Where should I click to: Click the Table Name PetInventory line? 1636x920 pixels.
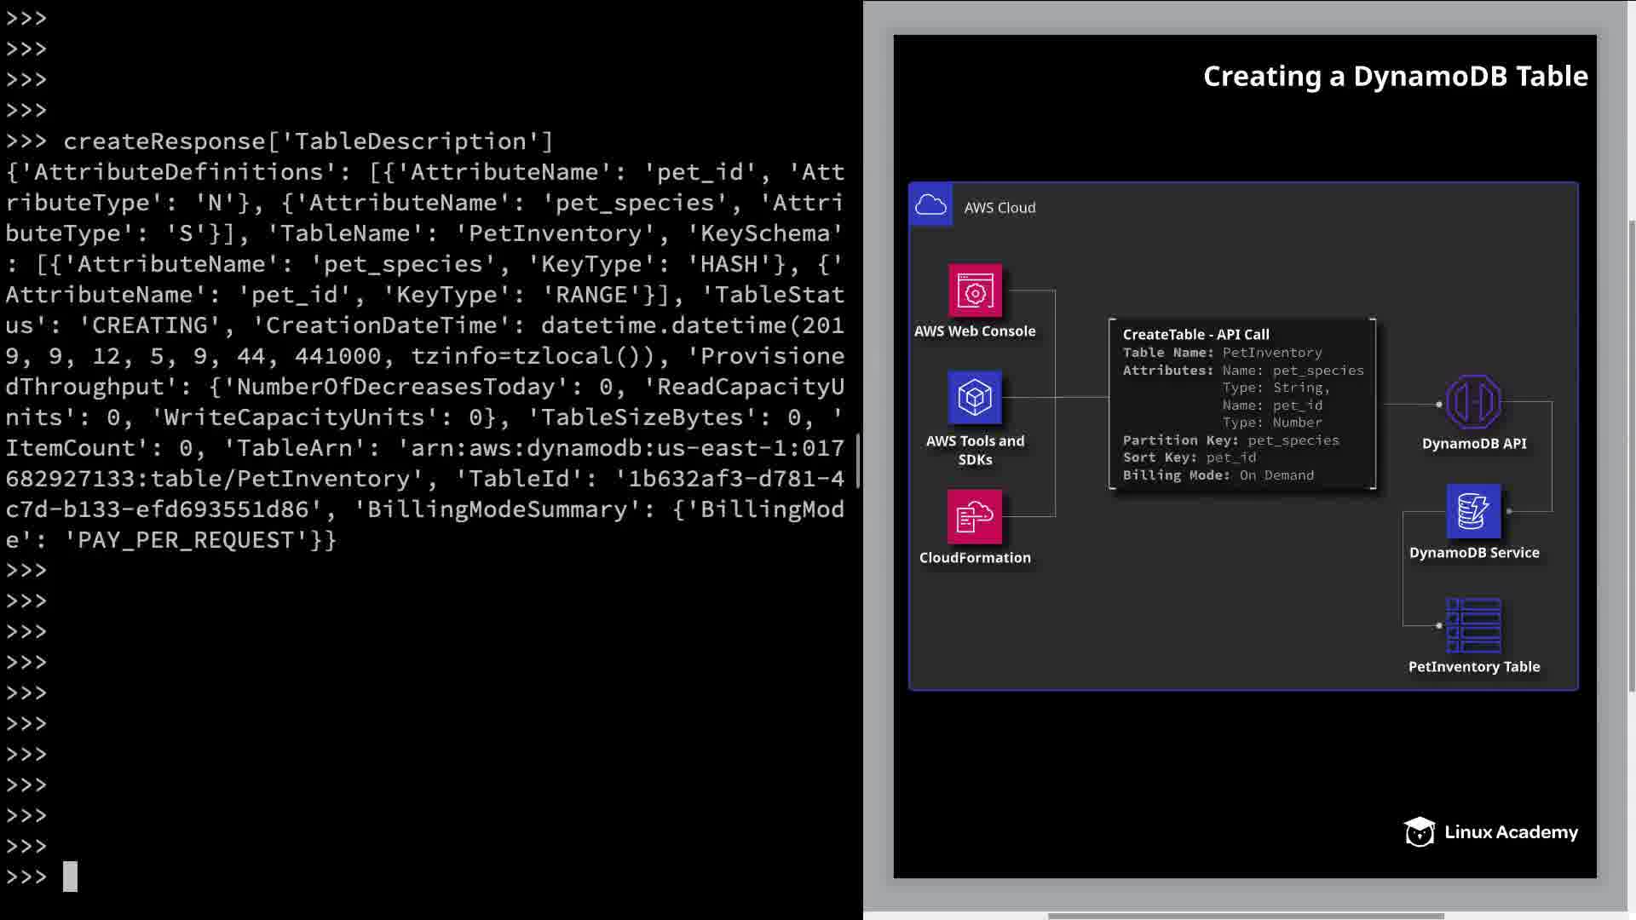pyautogui.click(x=1222, y=353)
